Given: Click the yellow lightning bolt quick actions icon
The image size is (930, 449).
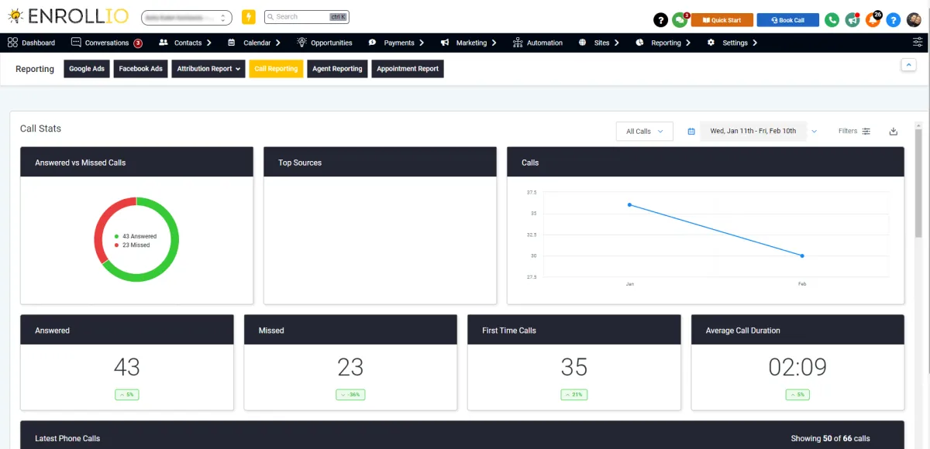Looking at the screenshot, I should (x=248, y=17).
